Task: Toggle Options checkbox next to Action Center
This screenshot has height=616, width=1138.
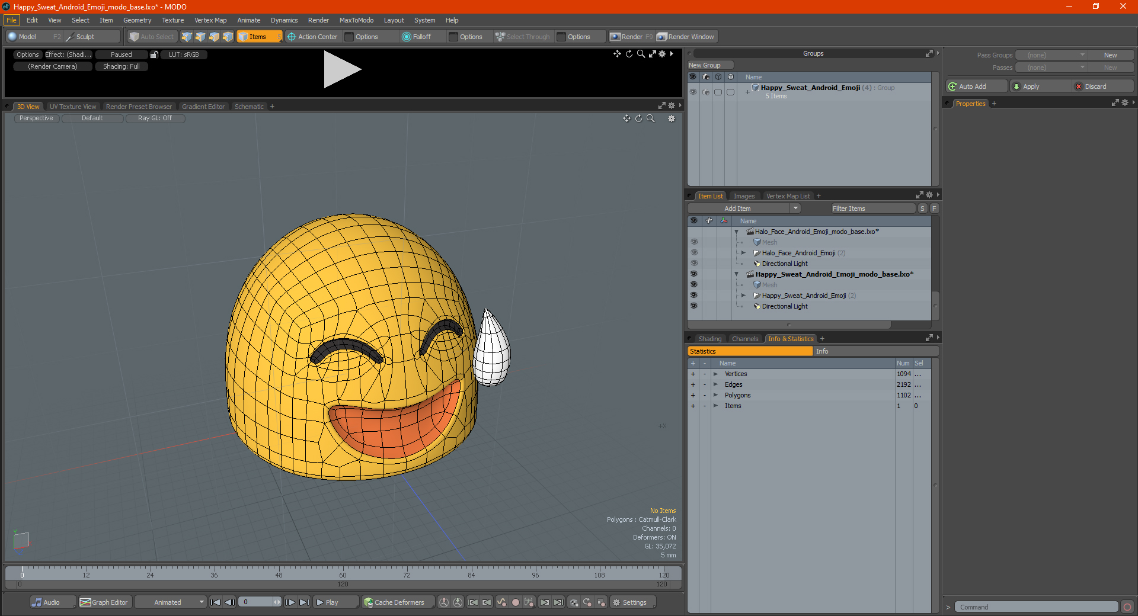Action: 350,37
